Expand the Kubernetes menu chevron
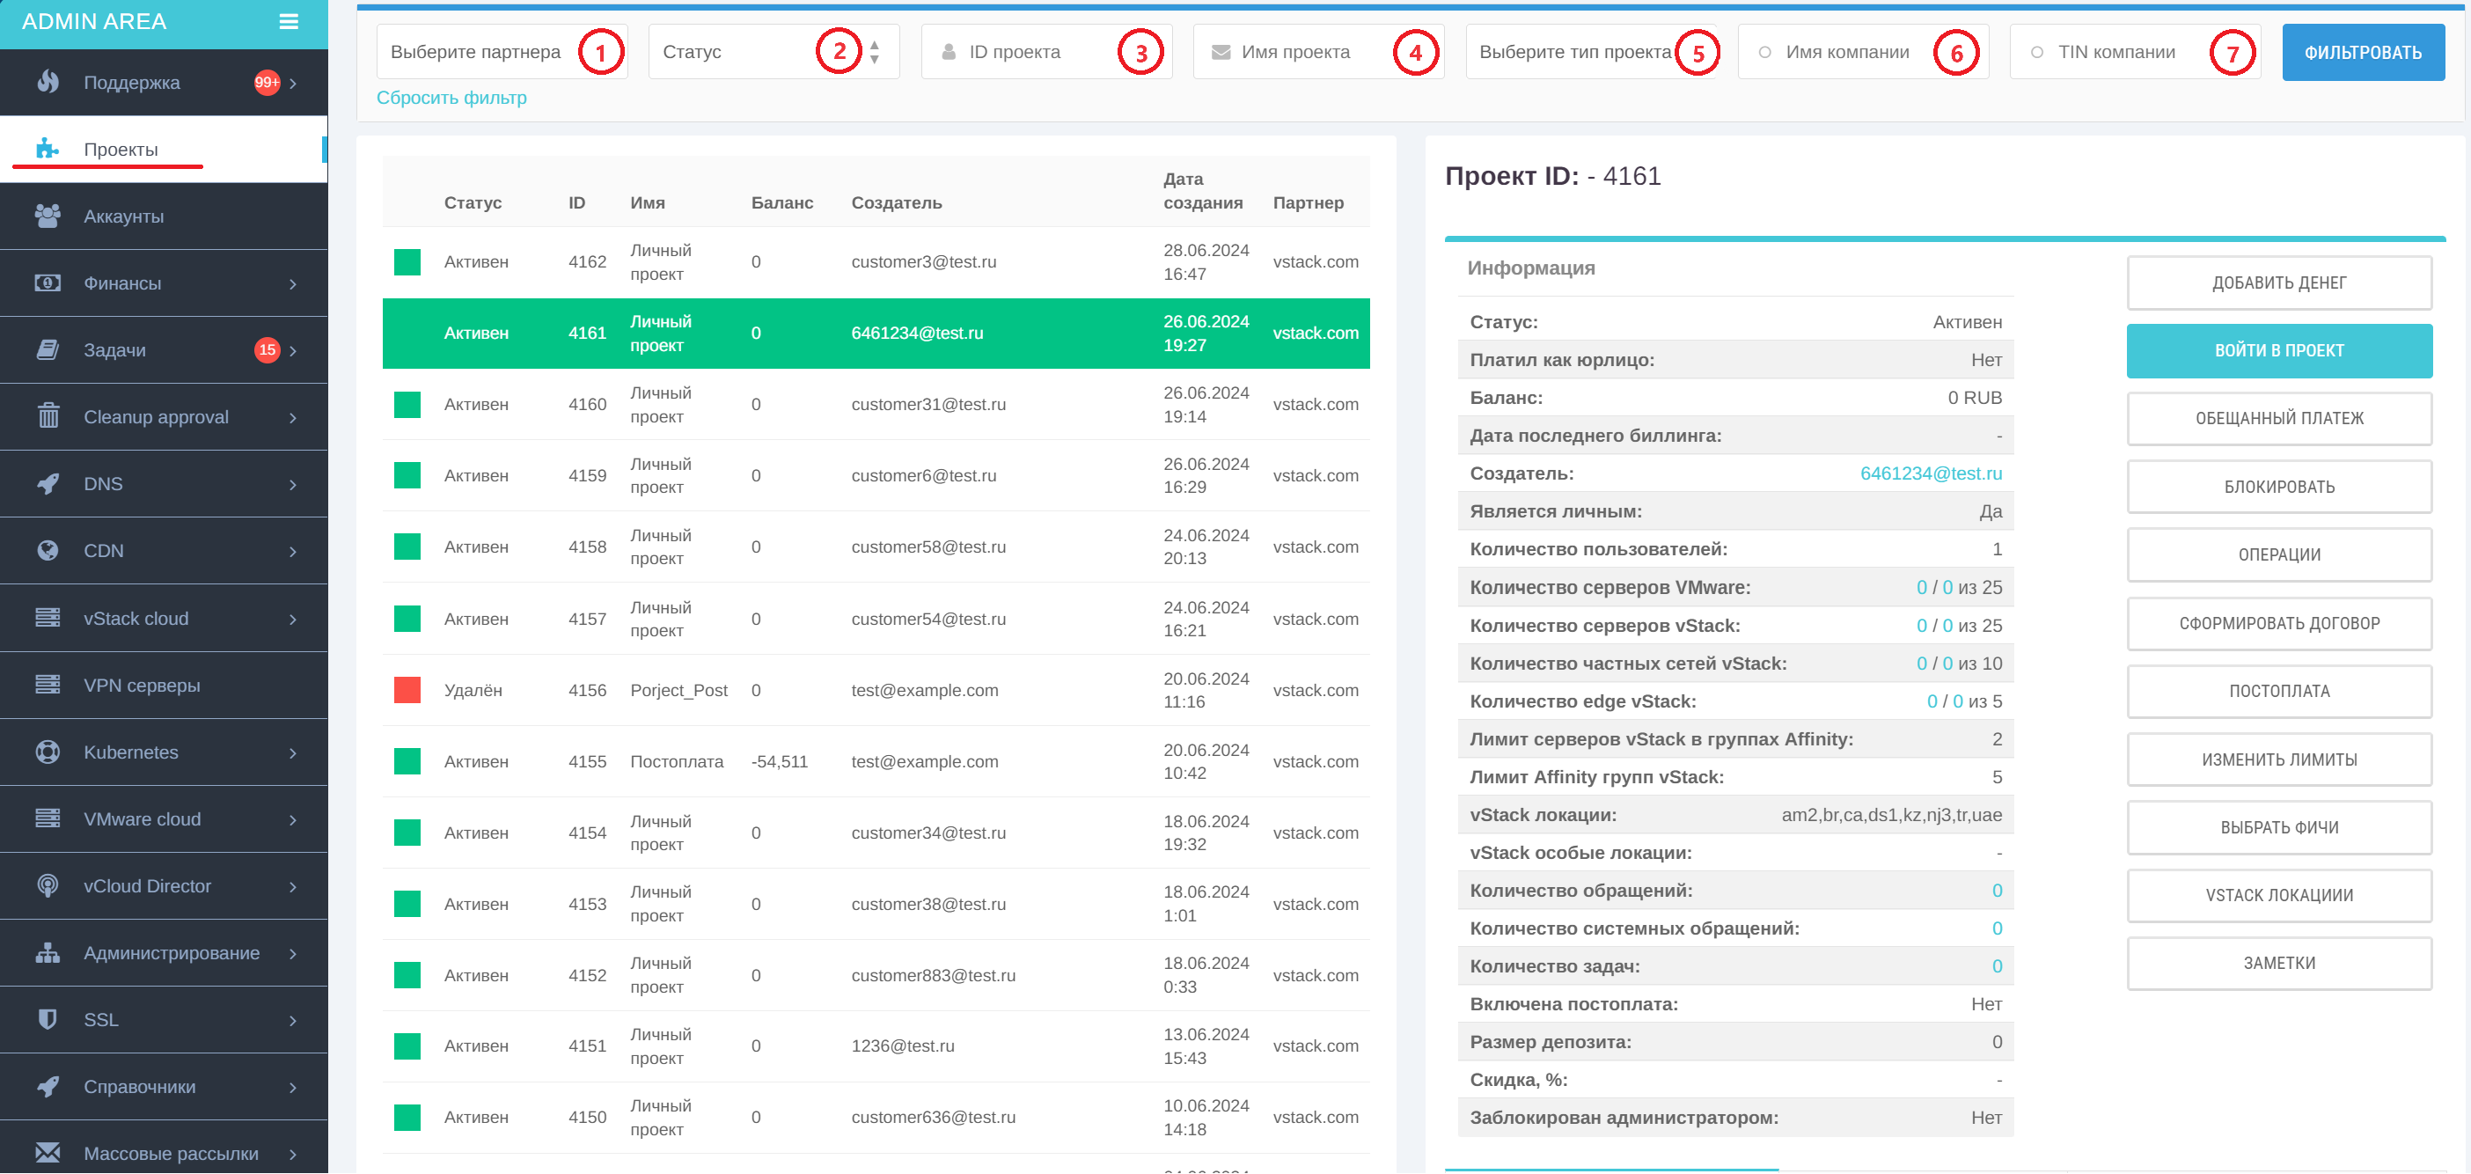Screen dimensions: 2471x1174 [292, 753]
